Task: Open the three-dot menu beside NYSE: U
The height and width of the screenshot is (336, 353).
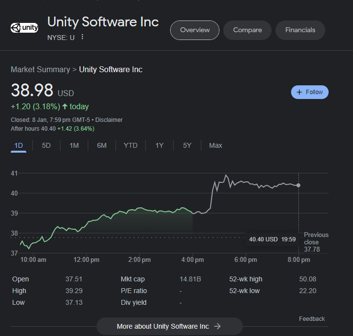Action: point(82,37)
